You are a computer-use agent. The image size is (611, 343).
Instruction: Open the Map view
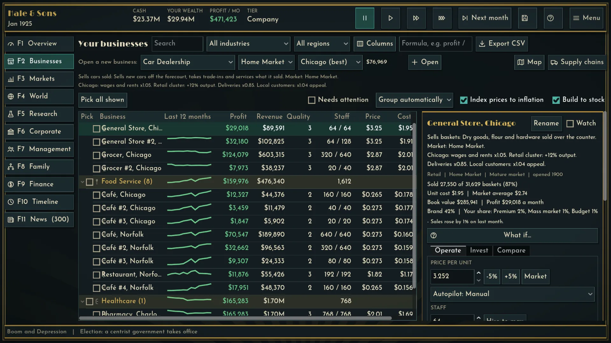[x=529, y=62]
